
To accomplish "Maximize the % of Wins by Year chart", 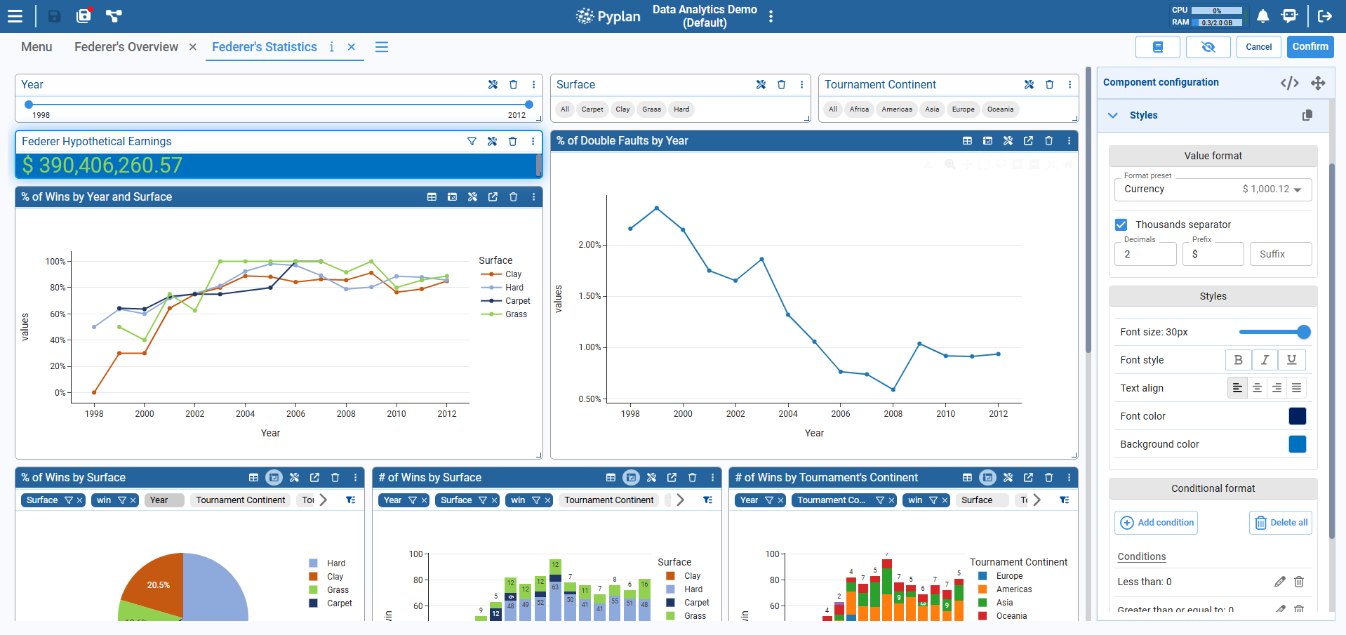I will [493, 197].
